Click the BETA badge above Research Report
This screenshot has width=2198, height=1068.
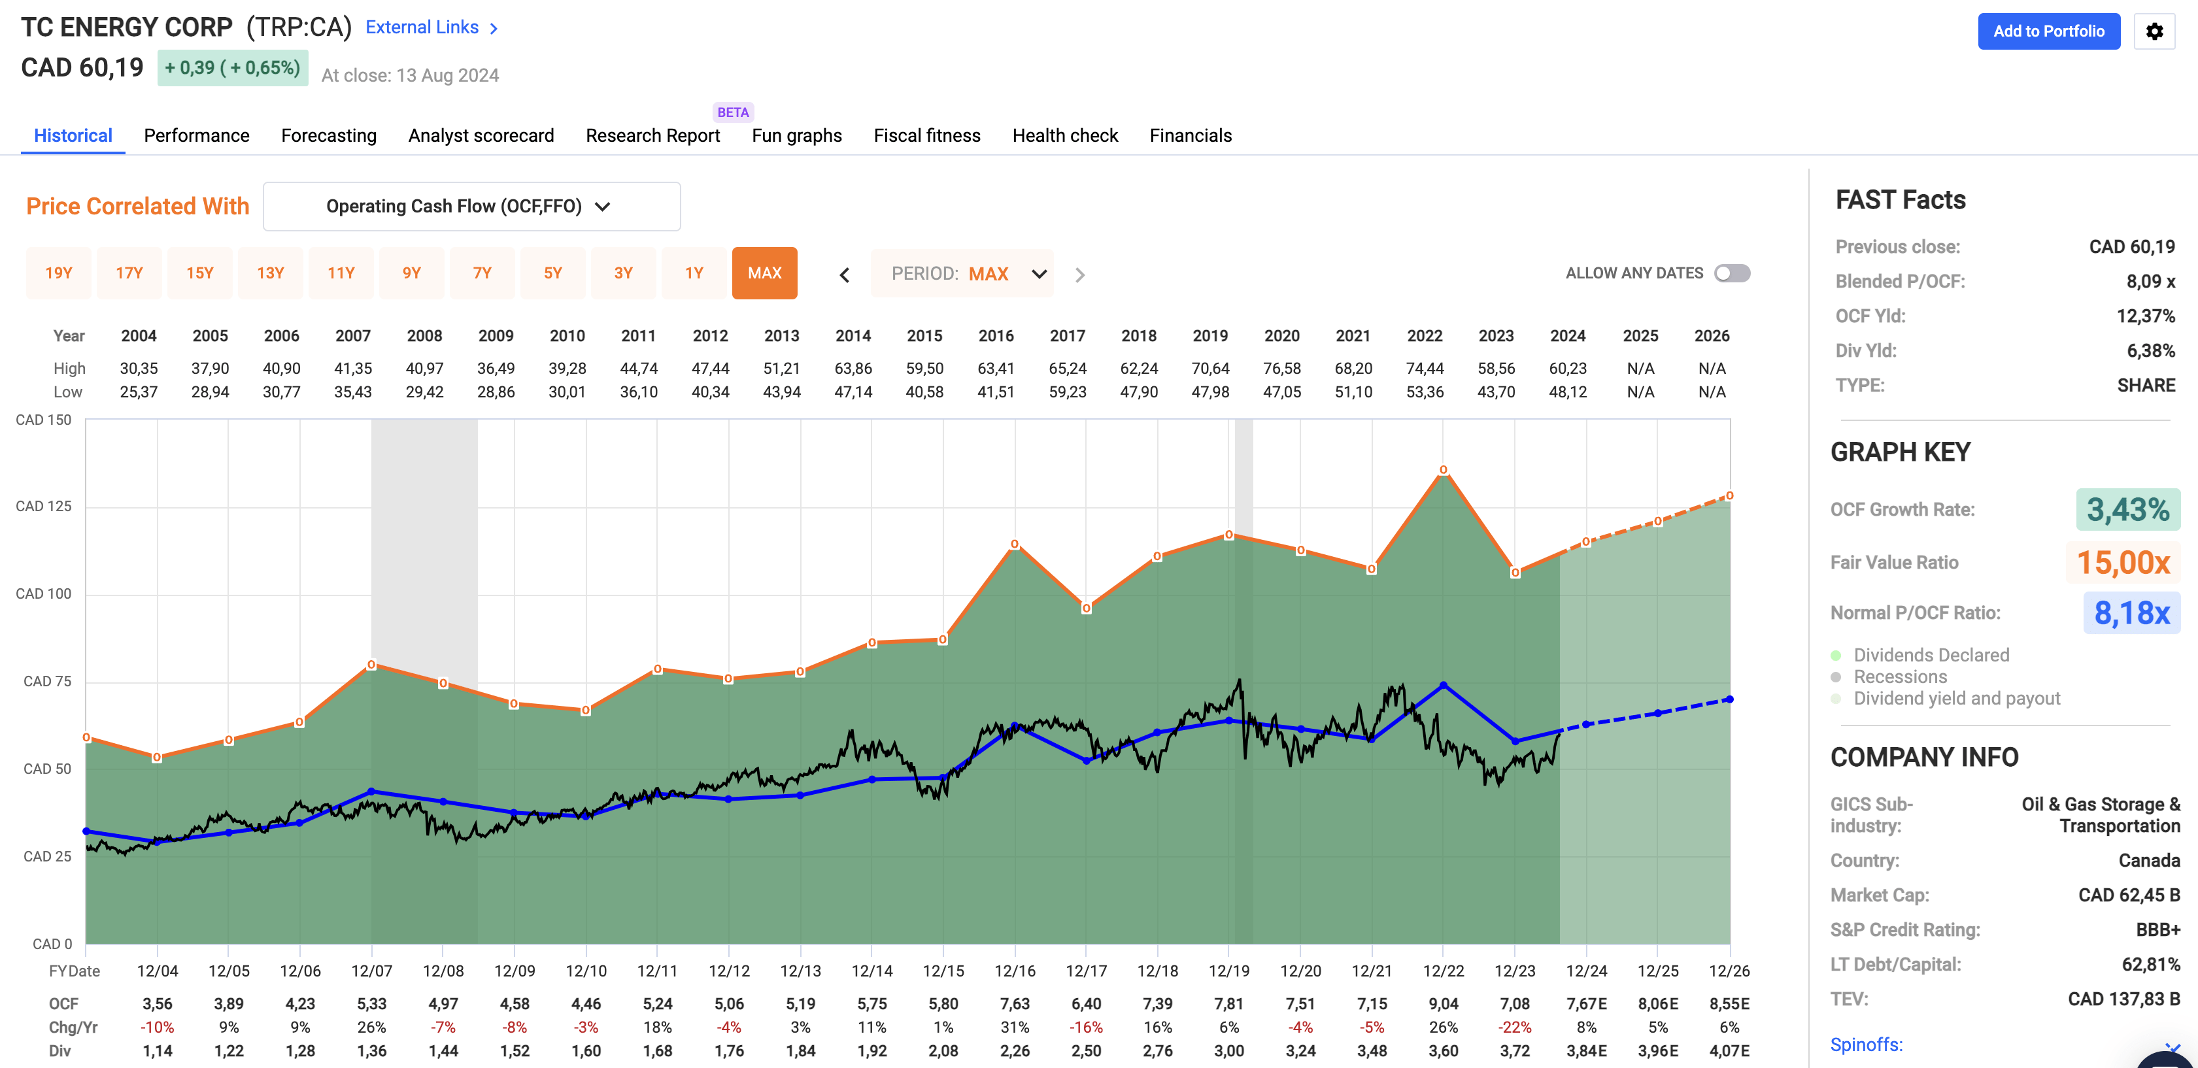click(732, 112)
